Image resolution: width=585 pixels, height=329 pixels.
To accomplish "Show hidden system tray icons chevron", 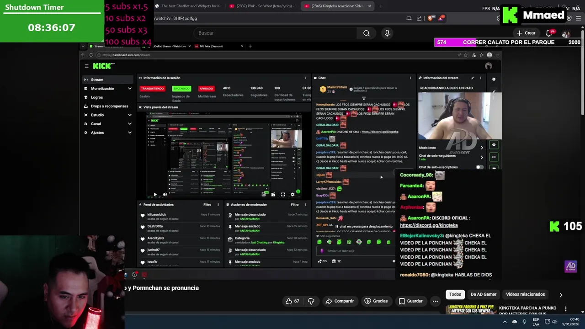I will tap(505, 322).
